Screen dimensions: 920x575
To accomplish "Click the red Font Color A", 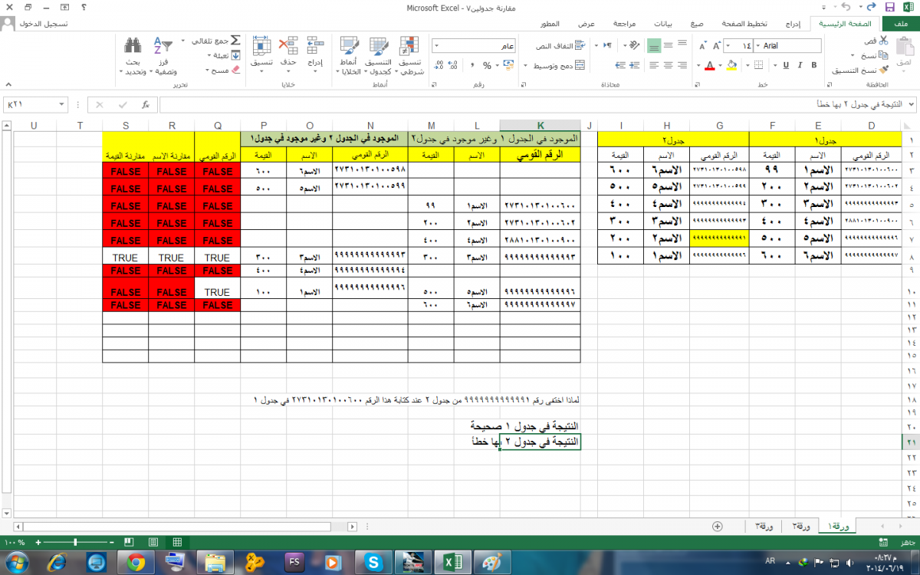I will coord(709,65).
